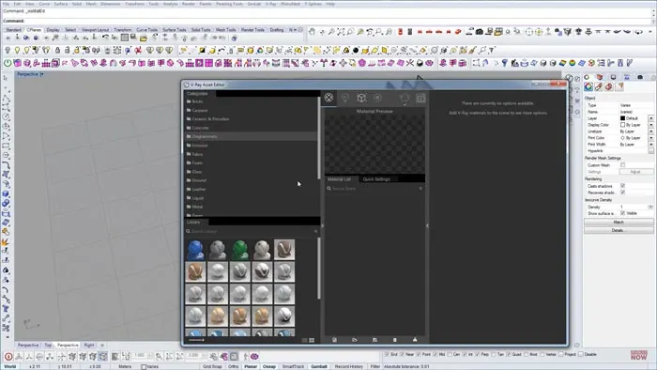Open Texture Mapping icon in Properties panel
The image size is (657, 370).
point(609,86)
